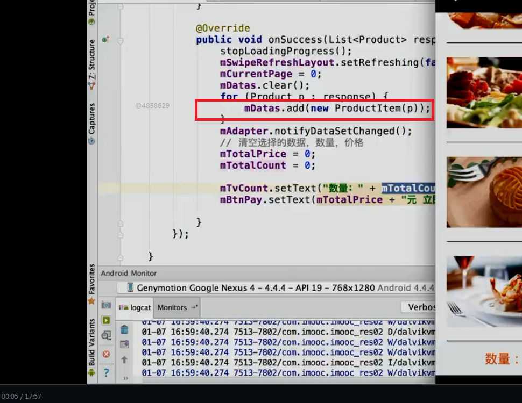Click the onSuccess method name
The image size is (522, 403).
click(x=295, y=40)
